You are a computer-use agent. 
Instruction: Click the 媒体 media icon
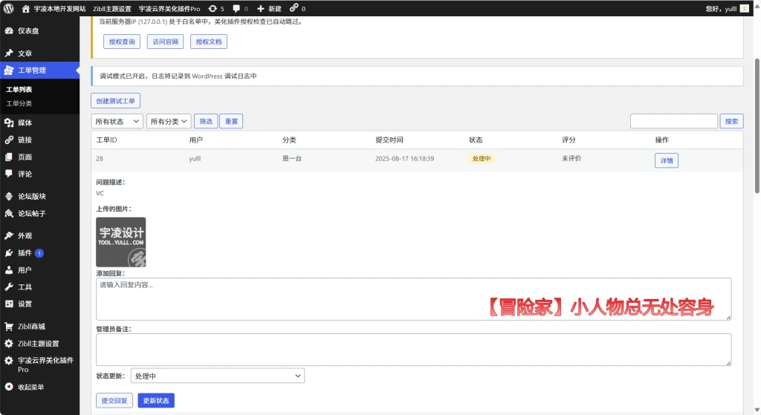pyautogui.click(x=9, y=122)
